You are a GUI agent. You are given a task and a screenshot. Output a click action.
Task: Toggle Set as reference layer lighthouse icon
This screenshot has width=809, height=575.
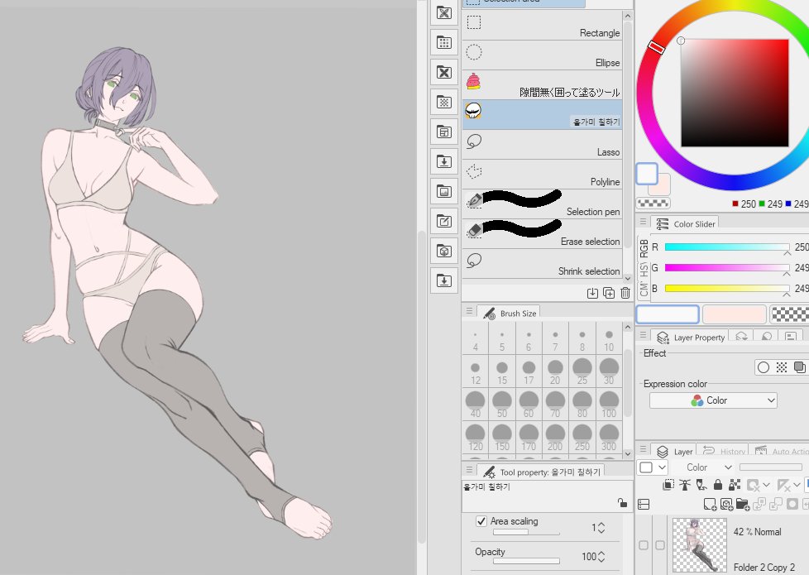click(685, 485)
